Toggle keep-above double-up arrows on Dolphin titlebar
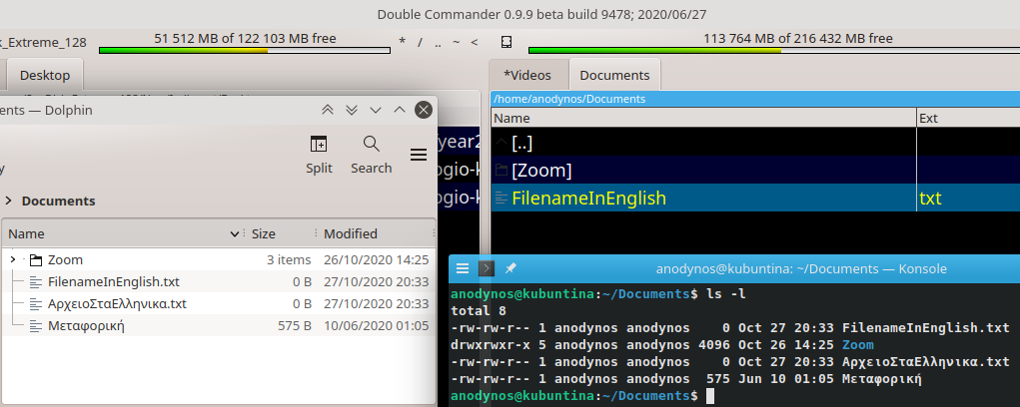1020x407 pixels. (x=328, y=110)
